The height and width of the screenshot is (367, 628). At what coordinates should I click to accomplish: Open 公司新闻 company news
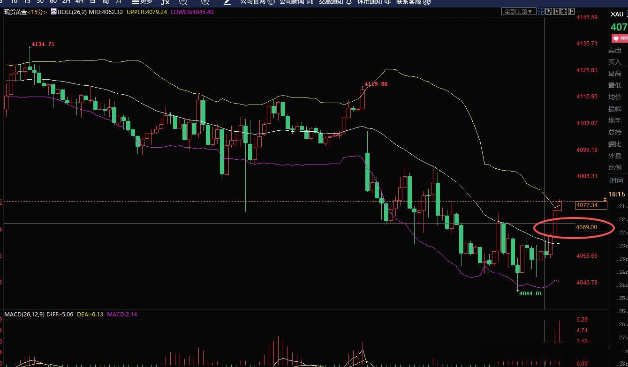click(296, 2)
